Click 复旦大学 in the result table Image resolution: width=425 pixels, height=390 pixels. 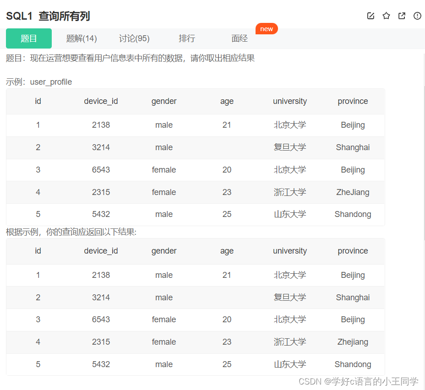(x=290, y=298)
